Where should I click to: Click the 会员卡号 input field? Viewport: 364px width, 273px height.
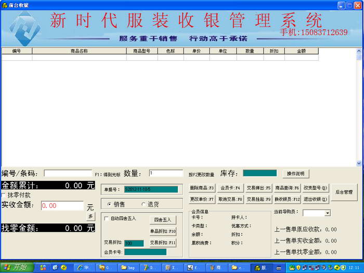tap(145, 252)
